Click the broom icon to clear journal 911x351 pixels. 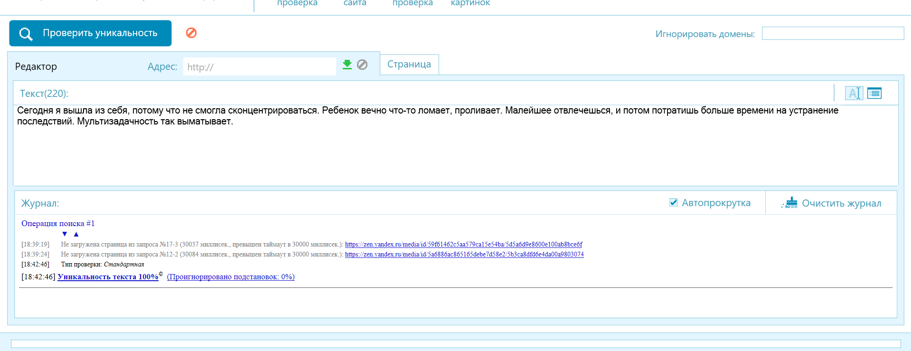coord(790,203)
